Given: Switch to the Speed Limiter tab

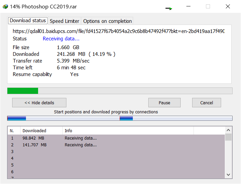Looking at the screenshot, I should pyautogui.click(x=64, y=21).
